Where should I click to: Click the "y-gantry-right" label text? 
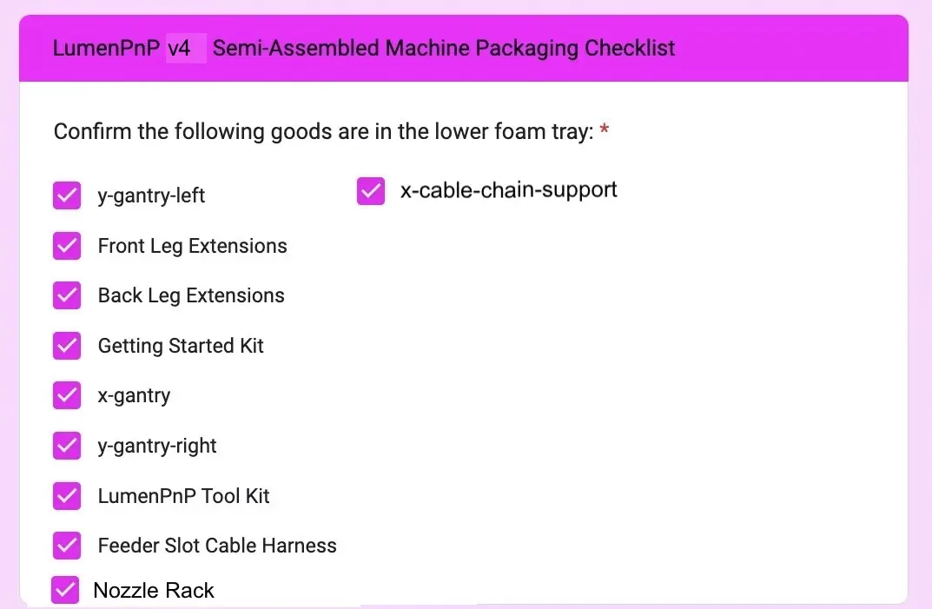[x=157, y=446]
